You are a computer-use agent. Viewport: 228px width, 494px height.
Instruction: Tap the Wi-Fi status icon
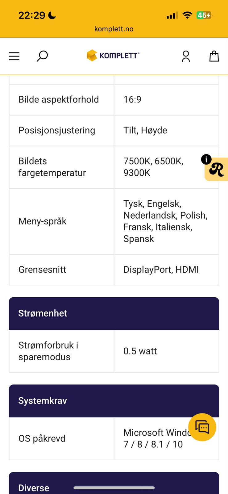click(187, 15)
